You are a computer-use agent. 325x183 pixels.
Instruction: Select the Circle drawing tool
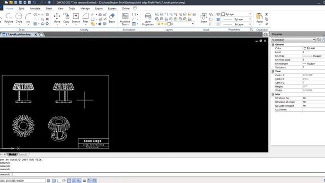[19, 18]
